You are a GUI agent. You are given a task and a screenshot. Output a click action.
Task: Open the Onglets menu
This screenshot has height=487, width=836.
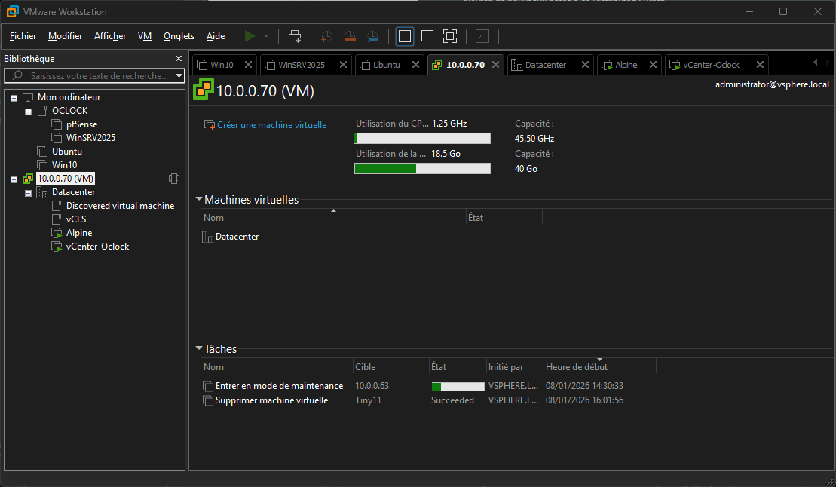(179, 36)
